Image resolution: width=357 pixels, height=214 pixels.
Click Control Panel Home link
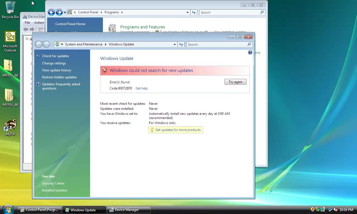tap(70, 24)
